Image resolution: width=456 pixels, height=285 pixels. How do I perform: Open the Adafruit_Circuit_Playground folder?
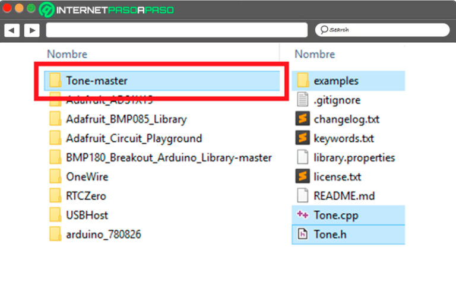point(134,138)
